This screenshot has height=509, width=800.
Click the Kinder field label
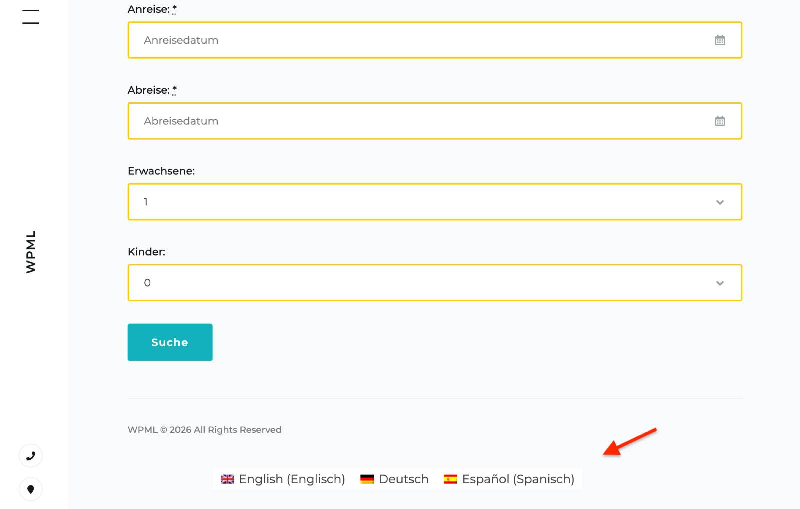pos(146,252)
